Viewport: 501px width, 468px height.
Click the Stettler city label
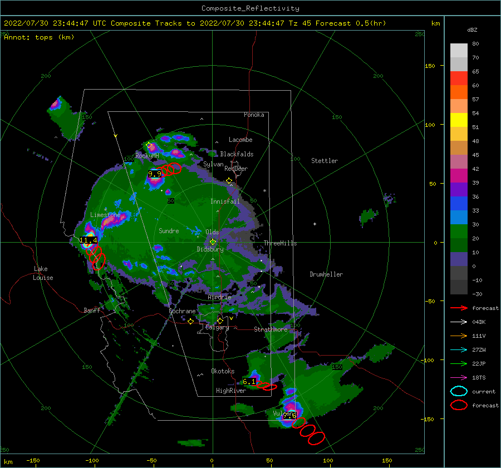point(325,161)
